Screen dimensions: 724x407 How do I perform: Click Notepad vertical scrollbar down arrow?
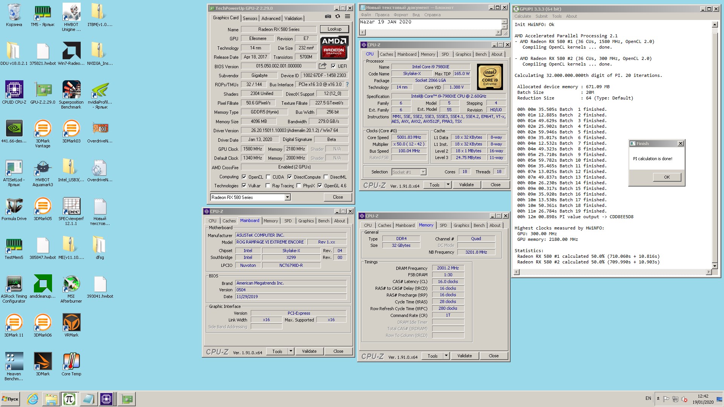point(504,27)
